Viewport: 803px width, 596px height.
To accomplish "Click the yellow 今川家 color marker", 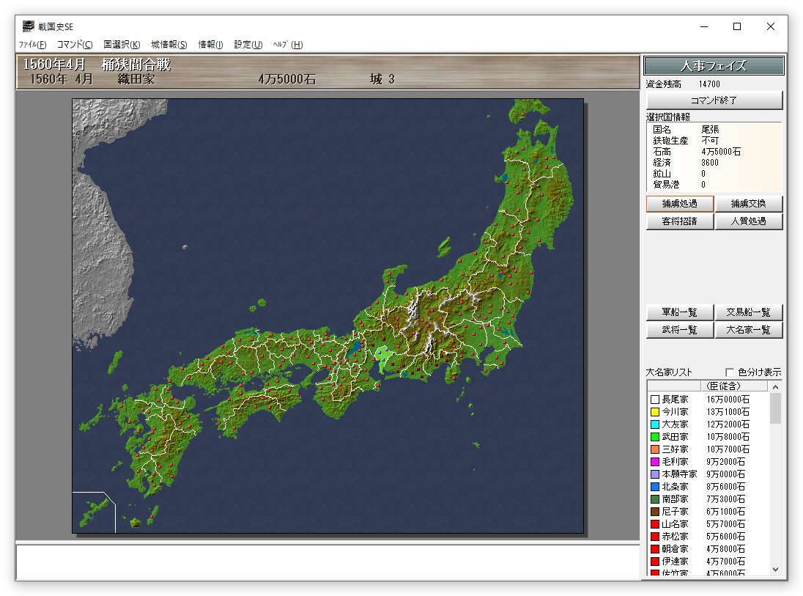I will 654,412.
